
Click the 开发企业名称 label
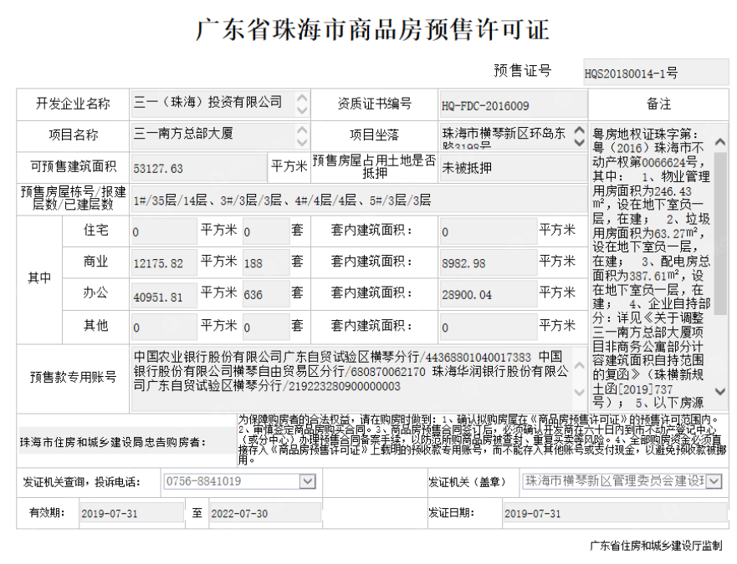[x=73, y=104]
